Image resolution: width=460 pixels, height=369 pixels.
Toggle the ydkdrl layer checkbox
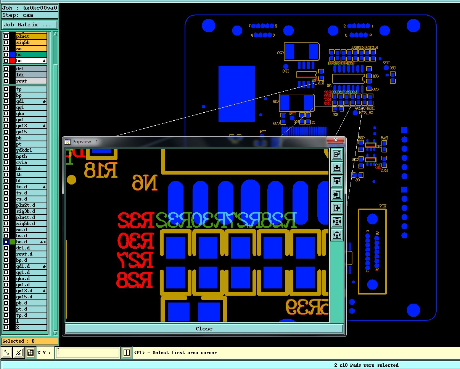click(x=6, y=150)
